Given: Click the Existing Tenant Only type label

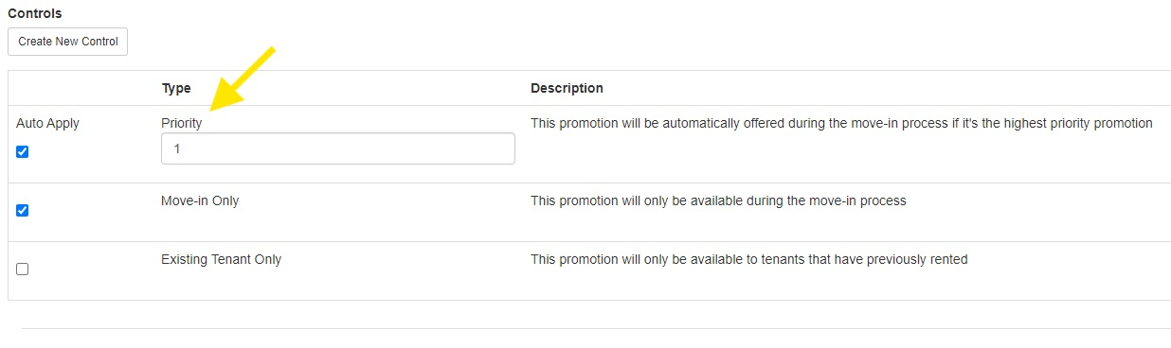Looking at the screenshot, I should pyautogui.click(x=222, y=259).
